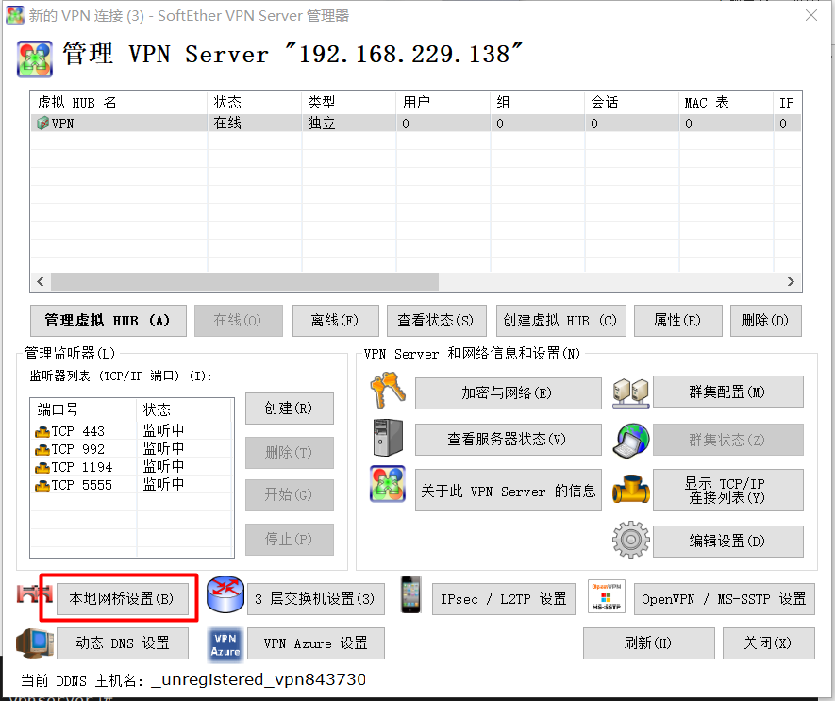Click the listener 删除(T) button
835x701 pixels.
(x=289, y=453)
